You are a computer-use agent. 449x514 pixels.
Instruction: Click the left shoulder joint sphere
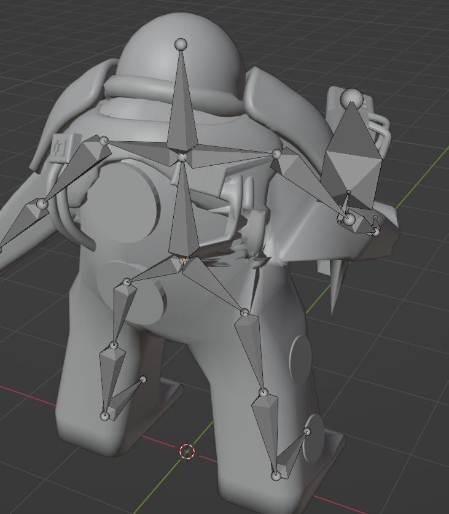click(104, 141)
